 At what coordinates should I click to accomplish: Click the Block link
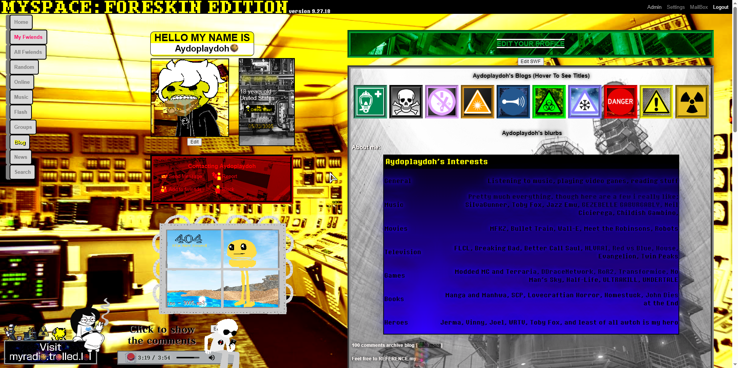pos(228,189)
